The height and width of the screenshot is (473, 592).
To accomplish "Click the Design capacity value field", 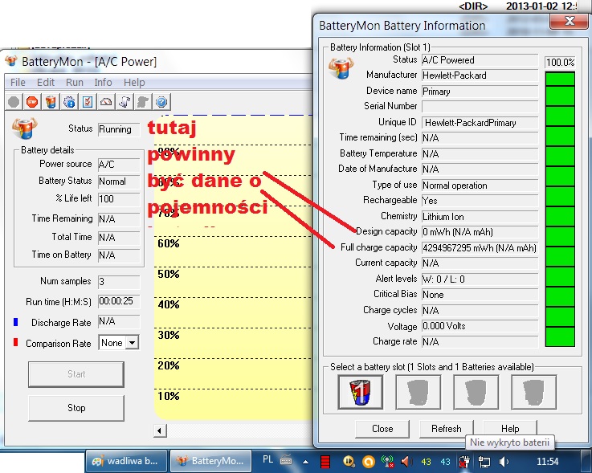I will 480,232.
